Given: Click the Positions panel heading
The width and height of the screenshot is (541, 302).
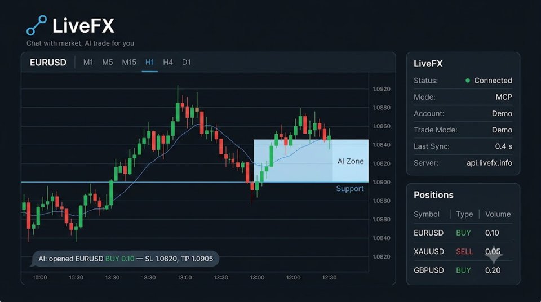Looking at the screenshot, I should (x=433, y=194).
